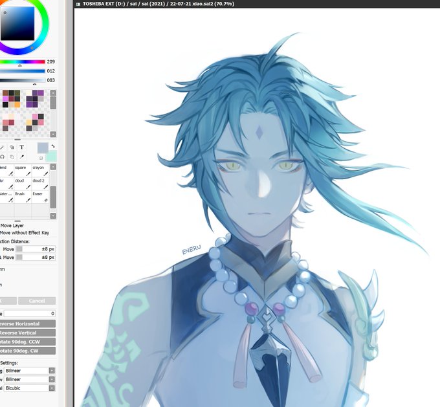The width and height of the screenshot is (440, 407).
Task: Click the foreground color swatch
Action: 43,148
